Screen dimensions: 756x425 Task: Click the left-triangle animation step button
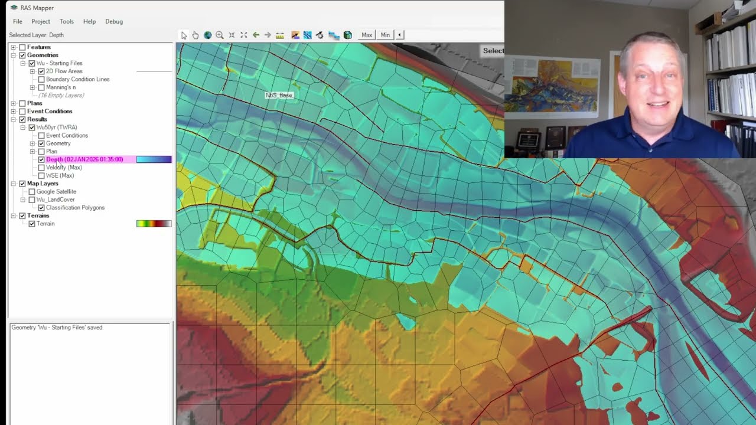click(x=400, y=35)
